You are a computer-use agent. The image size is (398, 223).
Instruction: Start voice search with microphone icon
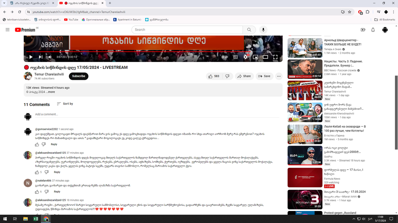coord(263,30)
